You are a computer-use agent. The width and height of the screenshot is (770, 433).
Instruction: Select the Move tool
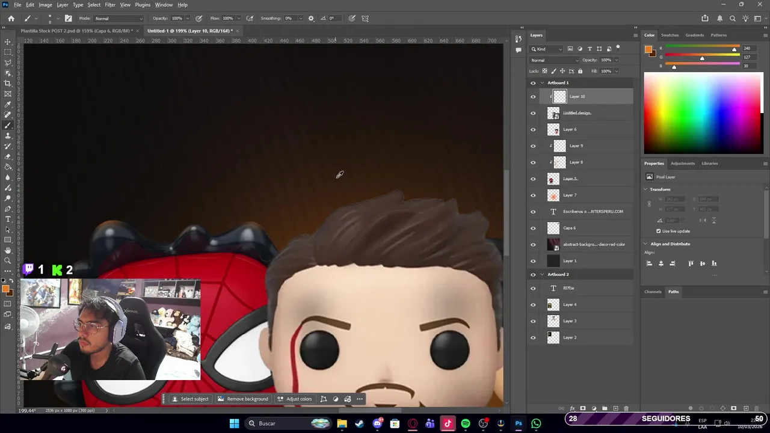click(8, 41)
